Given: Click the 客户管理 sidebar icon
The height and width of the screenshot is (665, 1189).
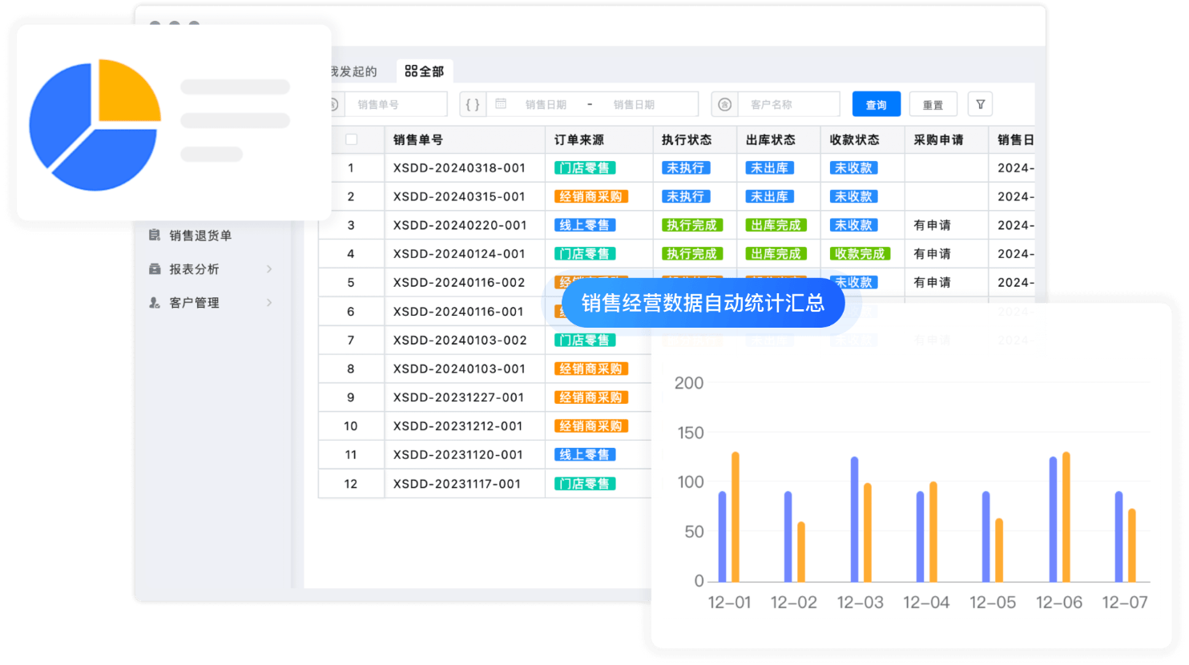Looking at the screenshot, I should [x=155, y=303].
